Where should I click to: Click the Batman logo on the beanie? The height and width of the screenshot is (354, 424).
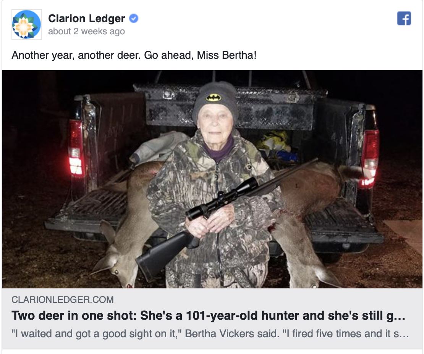(213, 97)
